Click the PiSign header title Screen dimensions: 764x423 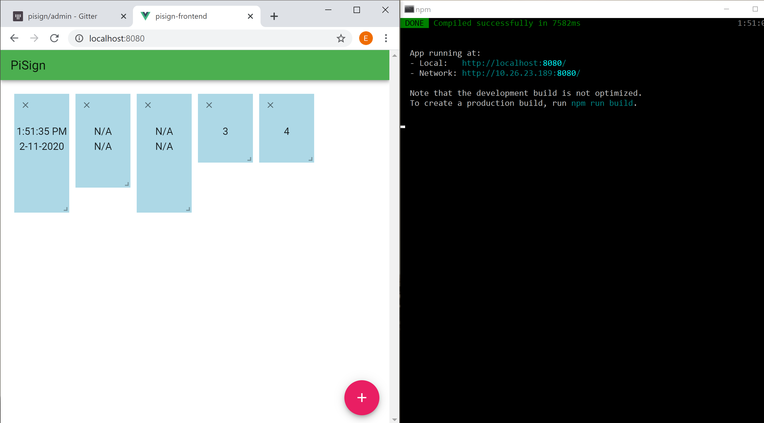tap(28, 65)
